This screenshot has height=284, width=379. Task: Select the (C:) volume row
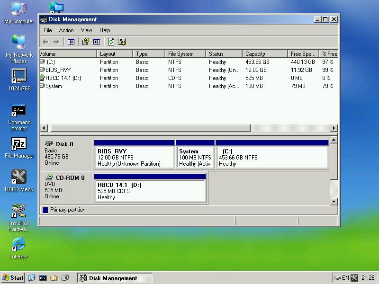pyautogui.click(x=189, y=62)
